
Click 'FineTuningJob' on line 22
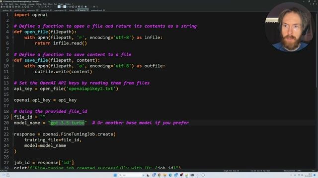[x=78, y=134]
